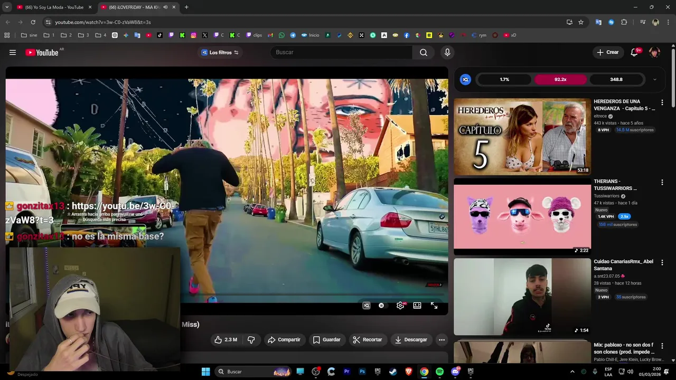Like the video with 2.3 M likes
676x380 pixels.
click(226, 340)
